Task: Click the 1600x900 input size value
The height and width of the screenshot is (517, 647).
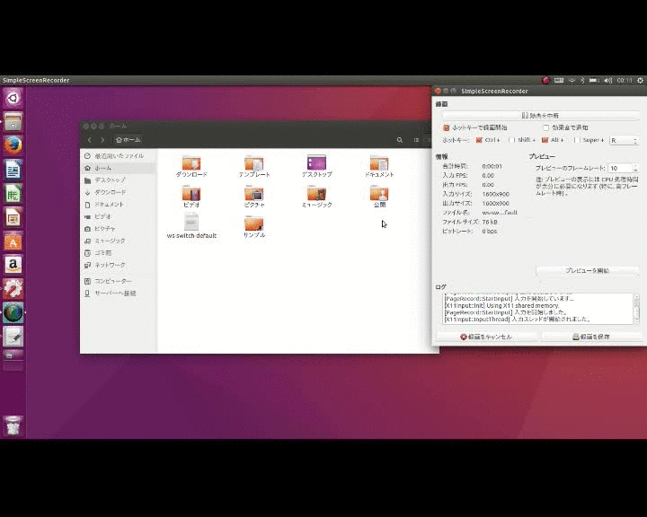Action: click(495, 194)
